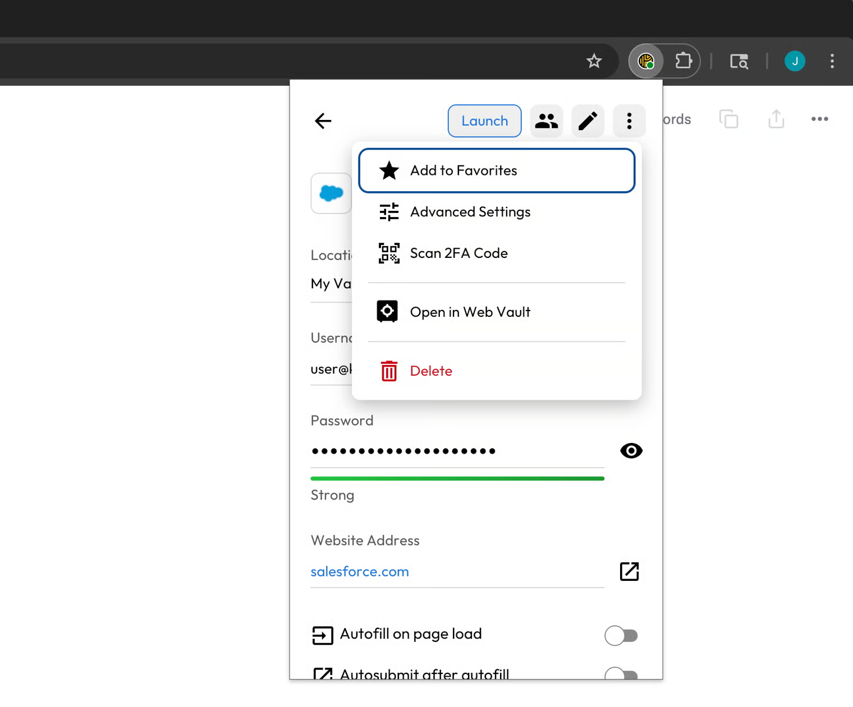Close the three-dot options menu in popup
The height and width of the screenshot is (707, 853).
629,121
